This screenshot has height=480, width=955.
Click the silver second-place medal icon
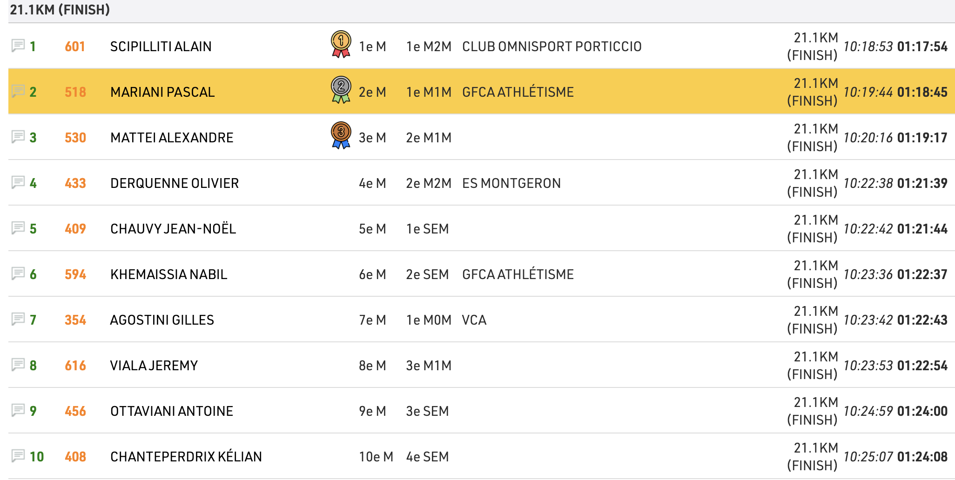point(341,90)
